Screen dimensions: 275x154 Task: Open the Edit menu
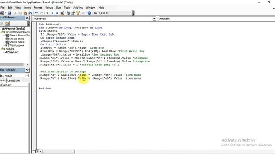(10, 8)
